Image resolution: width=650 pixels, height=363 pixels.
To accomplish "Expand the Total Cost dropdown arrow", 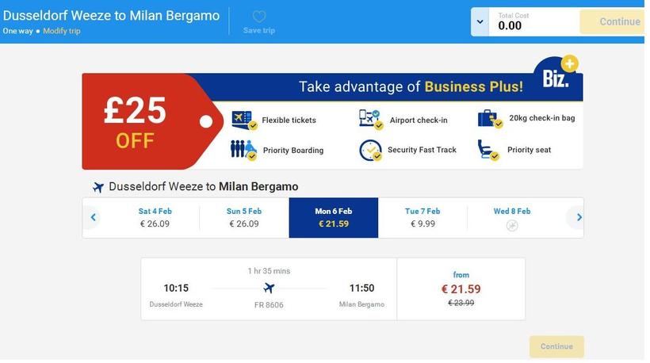I will (x=480, y=22).
